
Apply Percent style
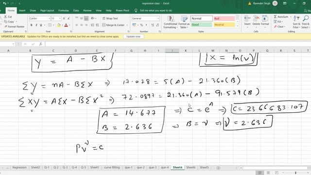[141, 25]
